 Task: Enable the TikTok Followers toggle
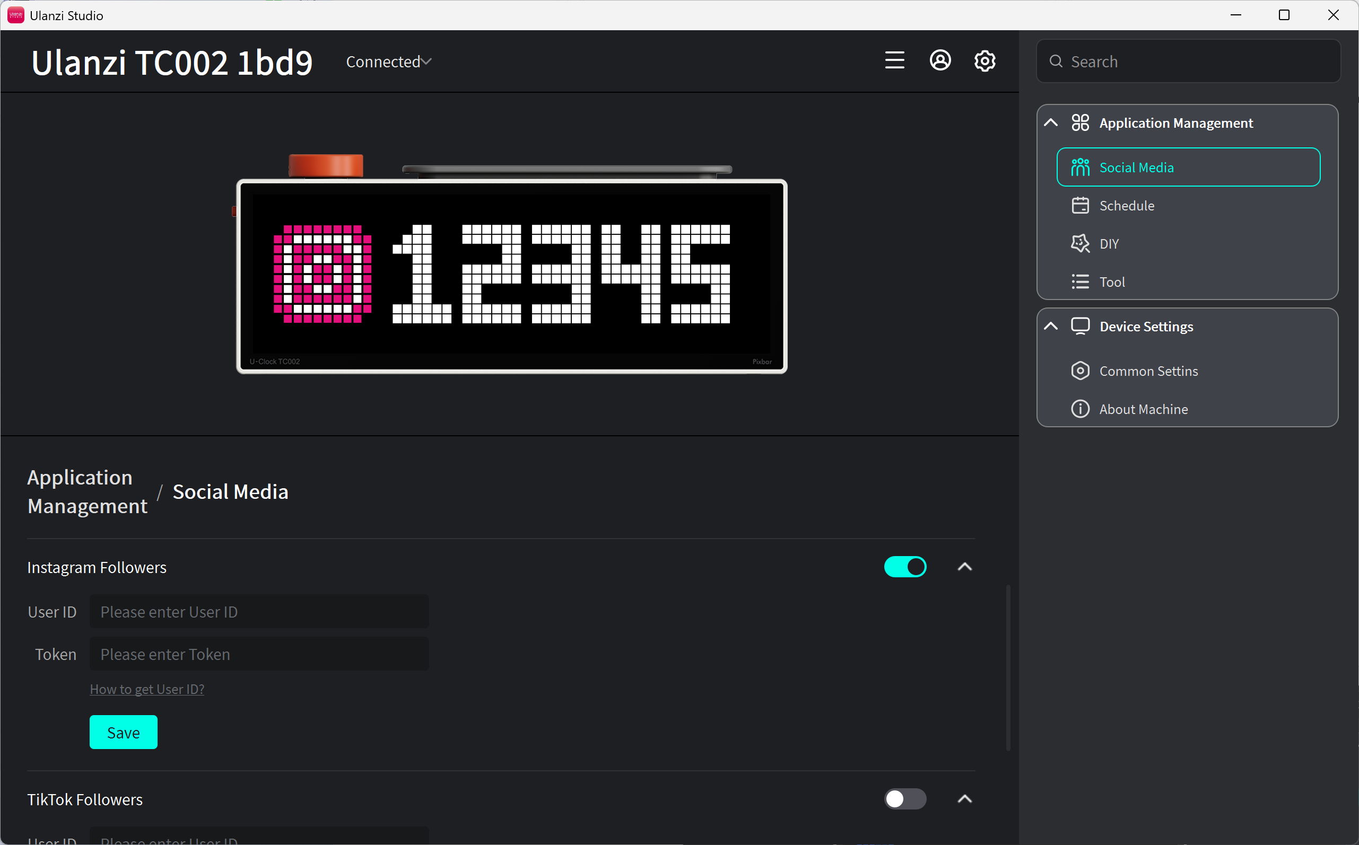click(x=904, y=798)
